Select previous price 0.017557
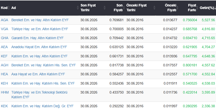 [170, 65]
